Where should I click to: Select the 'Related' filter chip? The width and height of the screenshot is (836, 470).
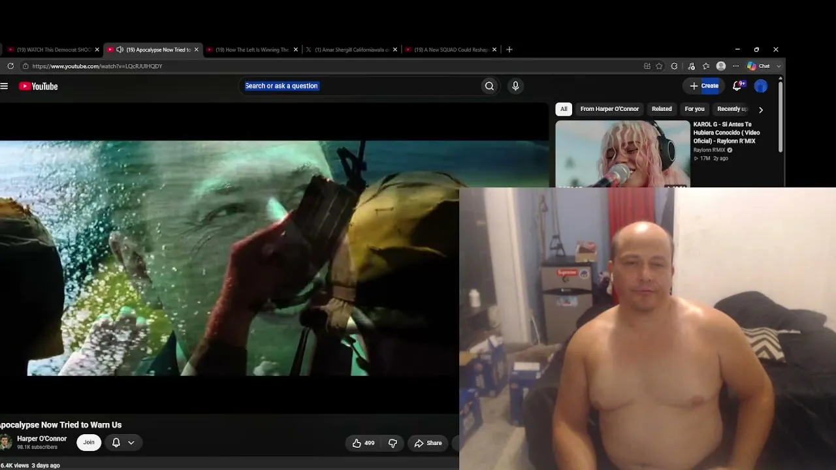click(662, 109)
